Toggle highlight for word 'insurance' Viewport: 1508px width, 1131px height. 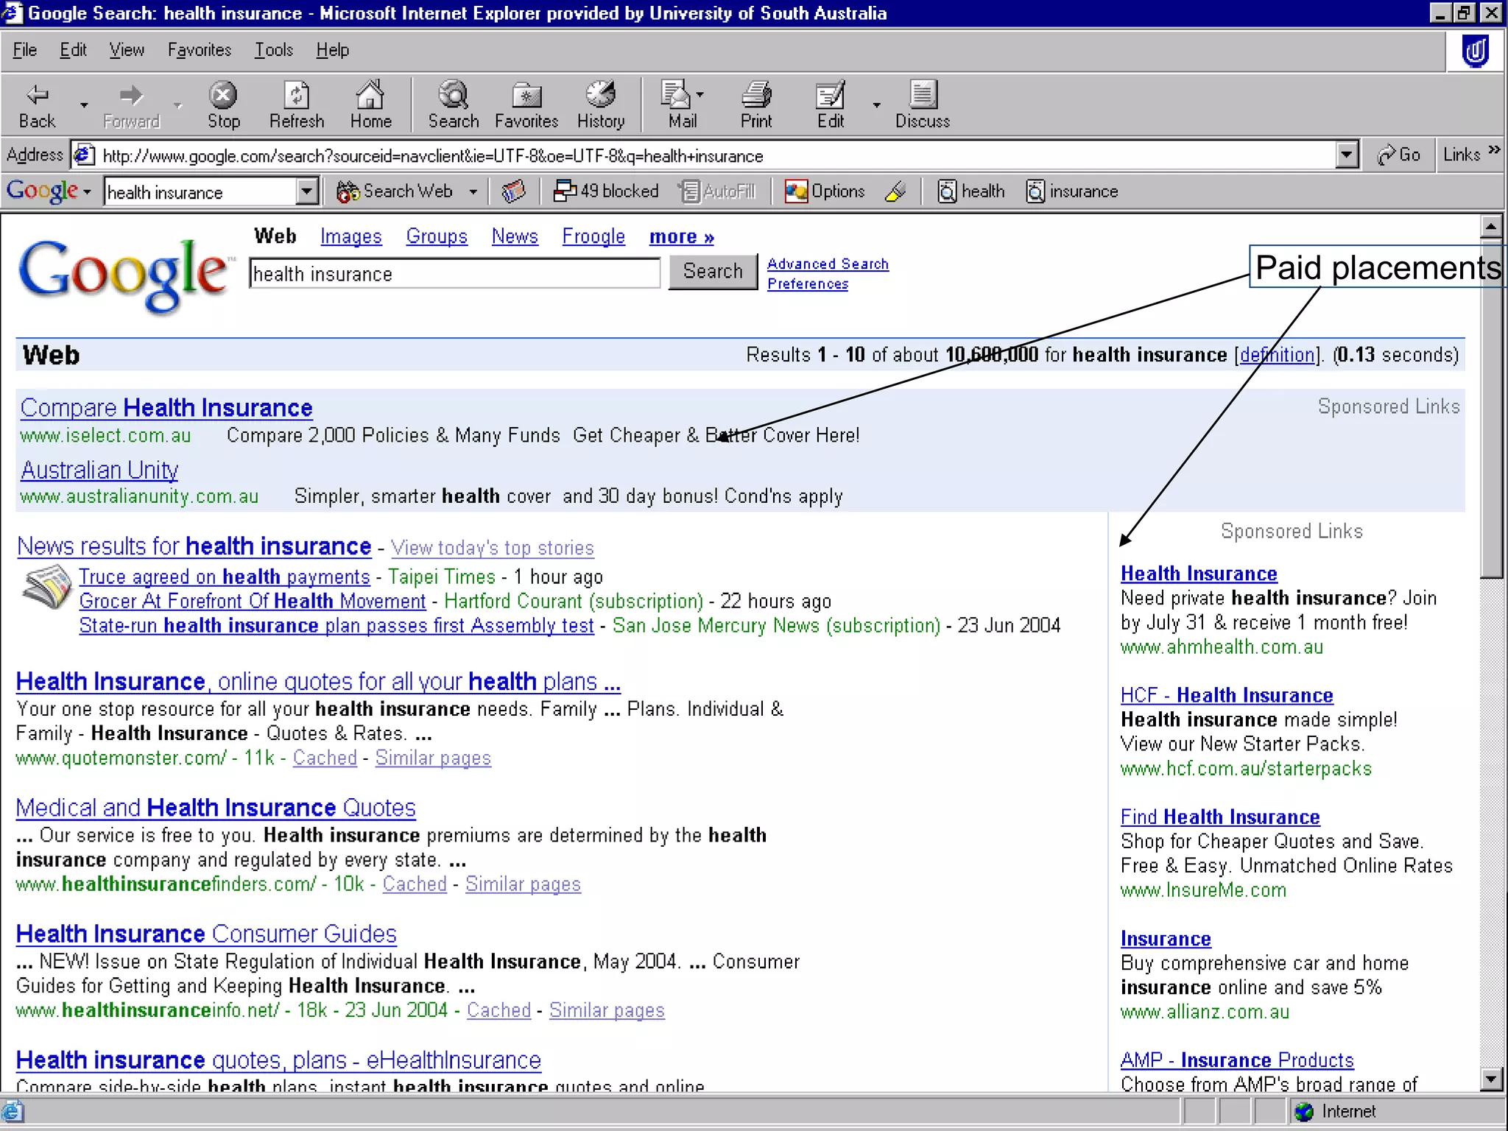(1071, 191)
